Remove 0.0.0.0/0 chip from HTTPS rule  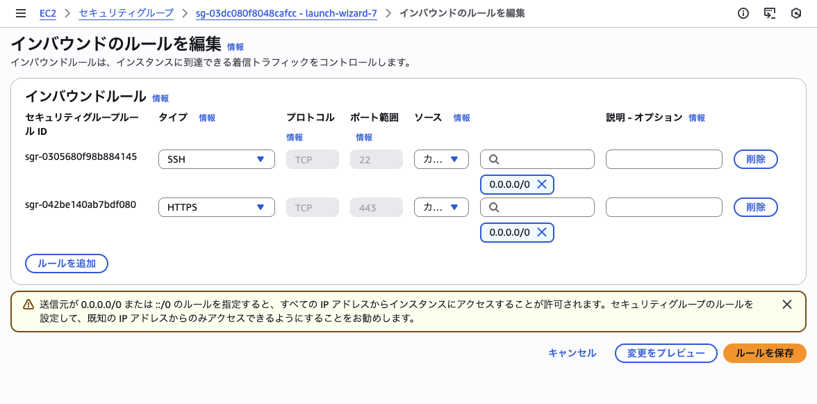(542, 232)
